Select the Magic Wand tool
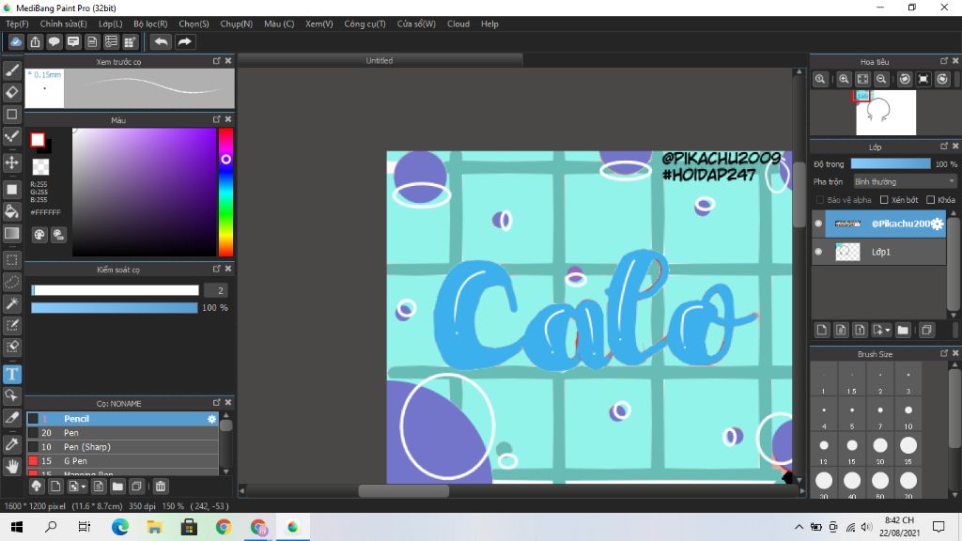Image resolution: width=962 pixels, height=541 pixels. point(11,303)
